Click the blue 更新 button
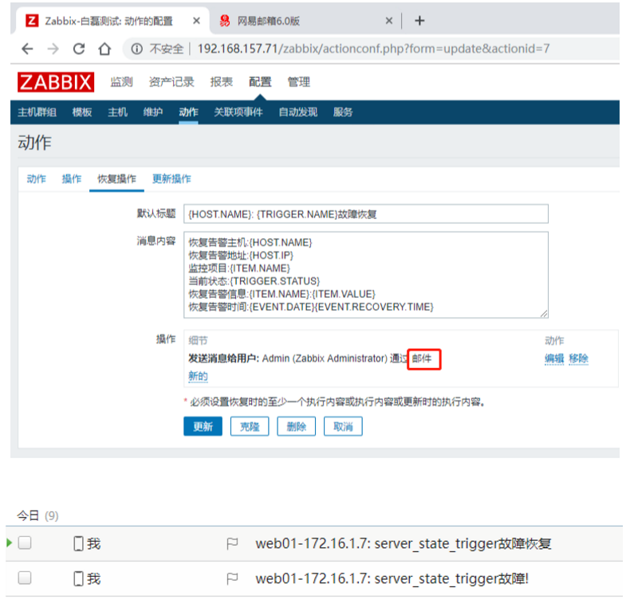 coord(203,426)
